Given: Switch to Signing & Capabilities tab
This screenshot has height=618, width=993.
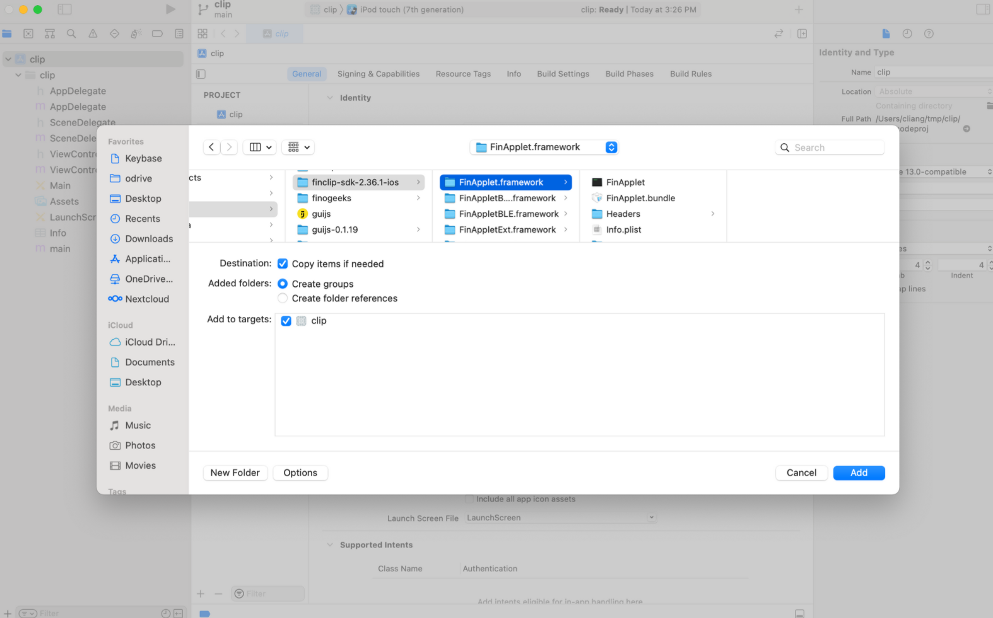Looking at the screenshot, I should point(379,74).
